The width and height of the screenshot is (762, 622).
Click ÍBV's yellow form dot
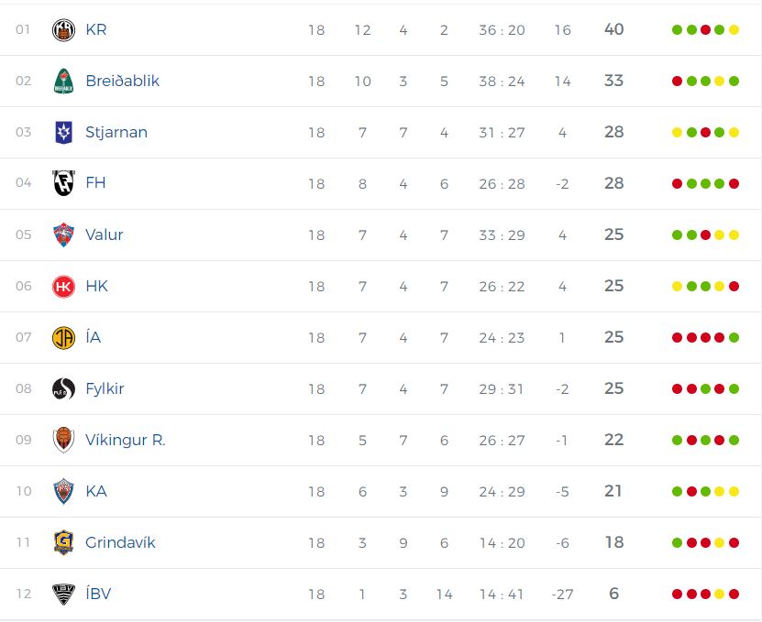tap(719, 594)
